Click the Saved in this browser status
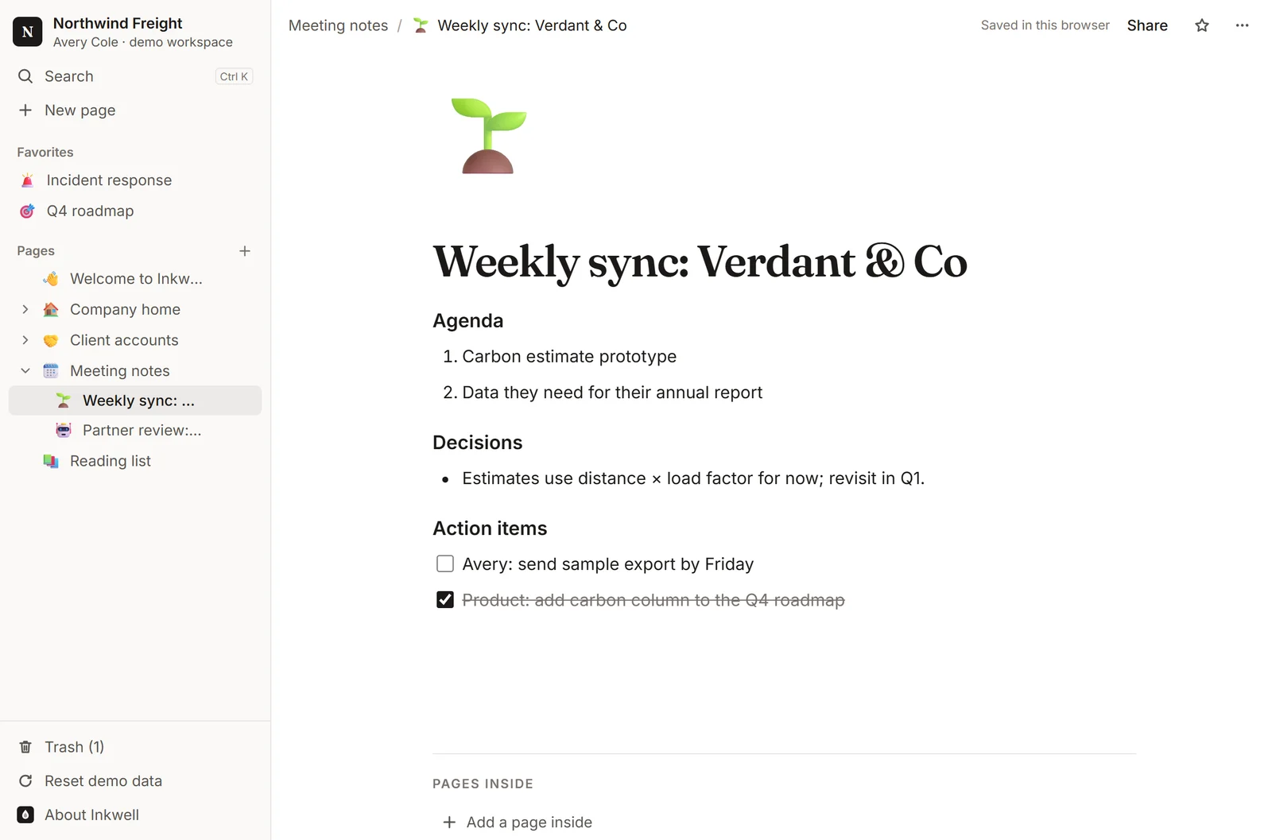 click(1045, 25)
